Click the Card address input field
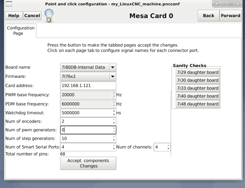The width and height of the screenshot is (245, 188). click(88, 85)
